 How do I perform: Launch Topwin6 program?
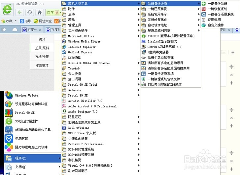click(101, 68)
